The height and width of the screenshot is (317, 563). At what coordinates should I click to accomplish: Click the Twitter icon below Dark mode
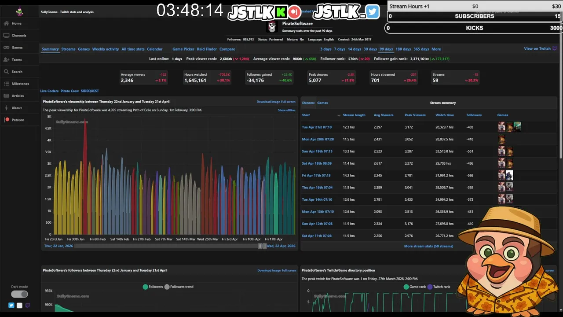[x=11, y=305]
